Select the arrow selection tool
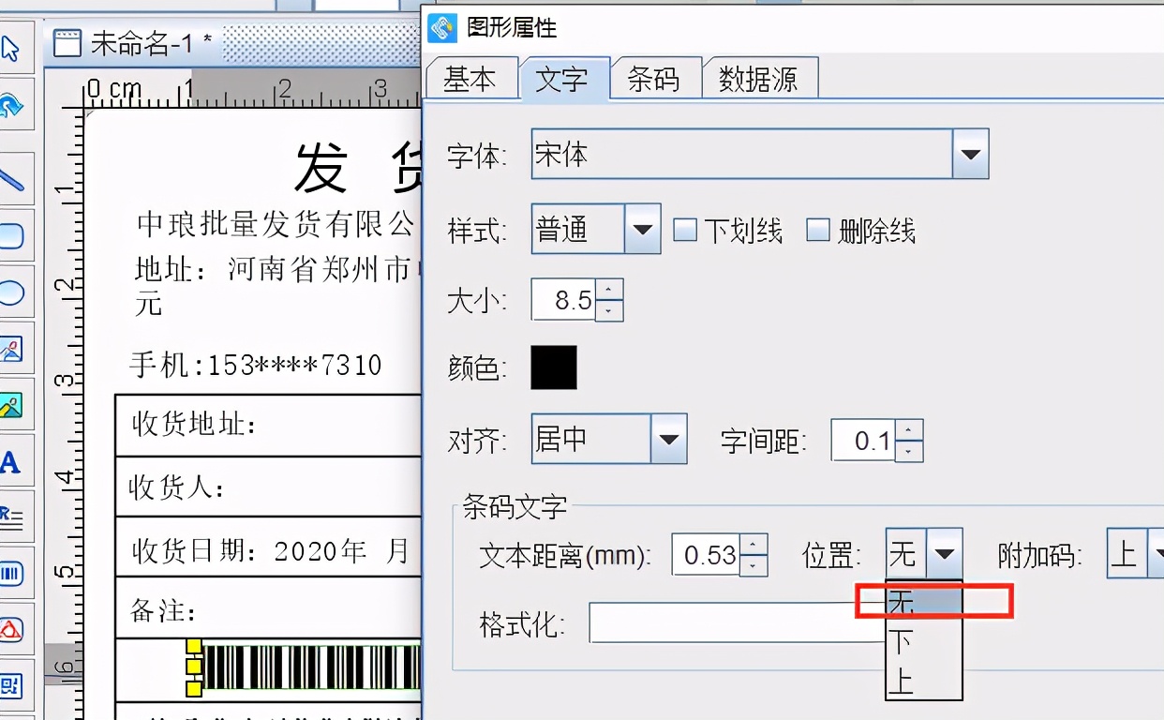The width and height of the screenshot is (1164, 720). click(x=14, y=45)
